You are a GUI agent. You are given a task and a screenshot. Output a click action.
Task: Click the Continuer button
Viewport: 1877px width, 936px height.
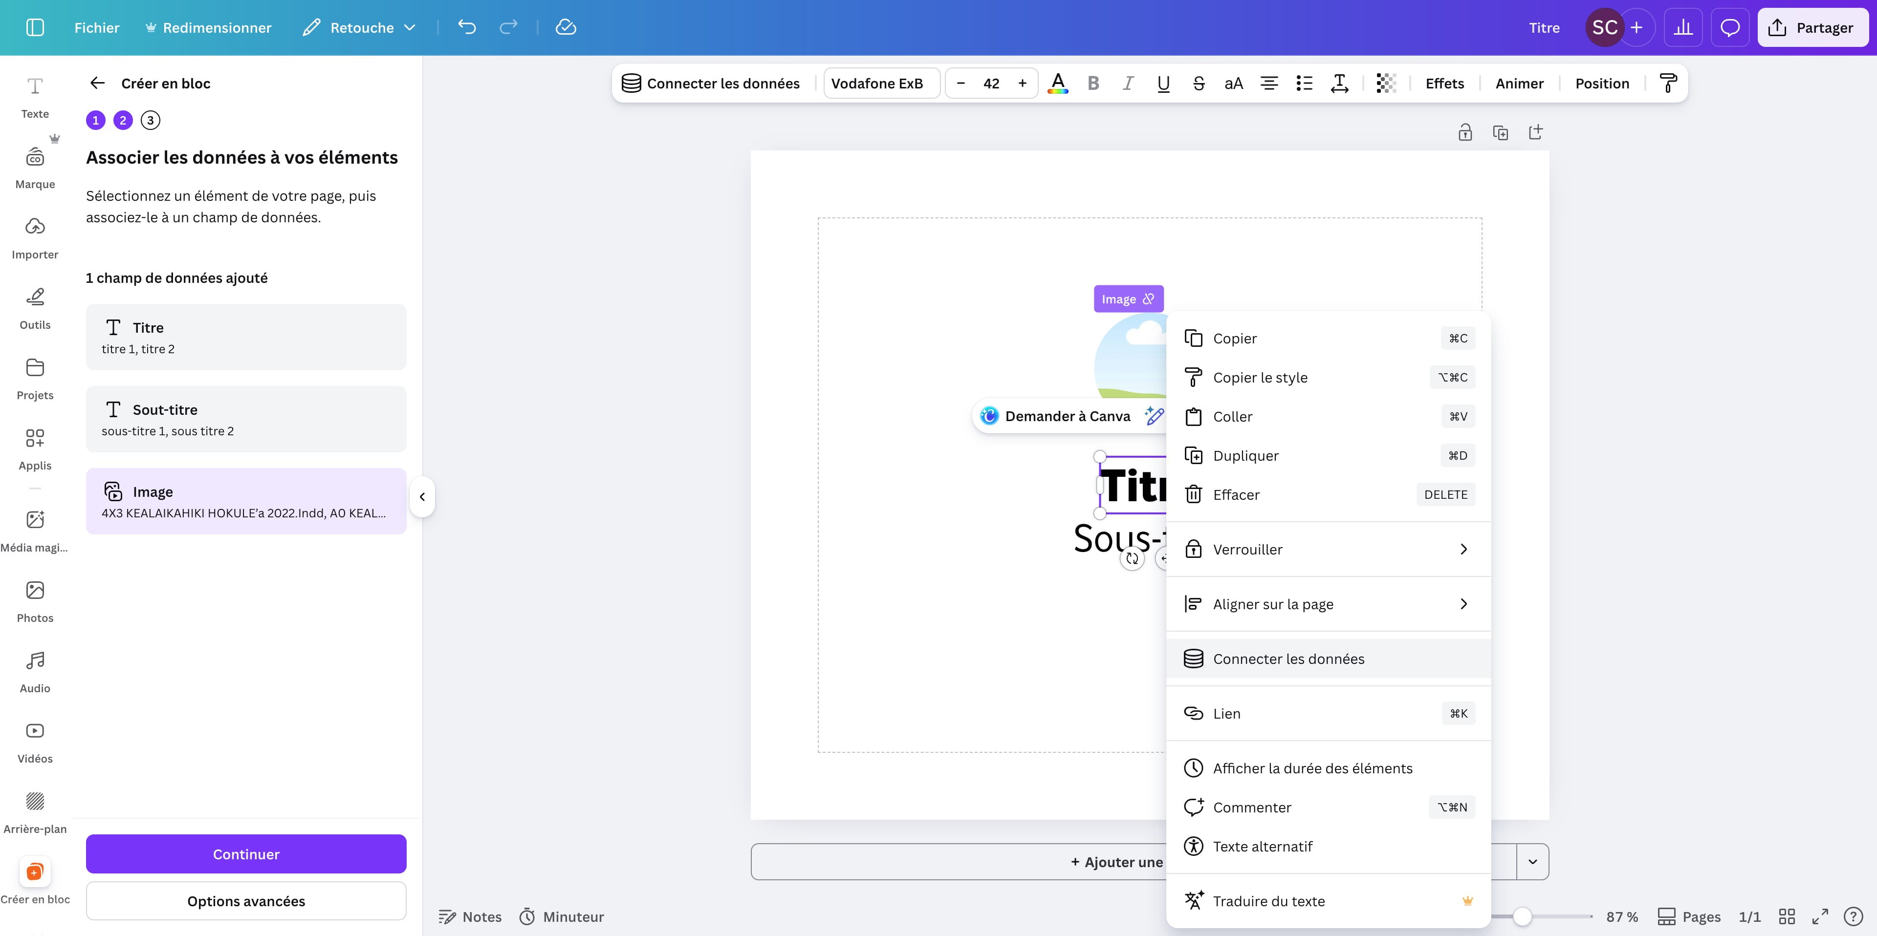tap(246, 854)
